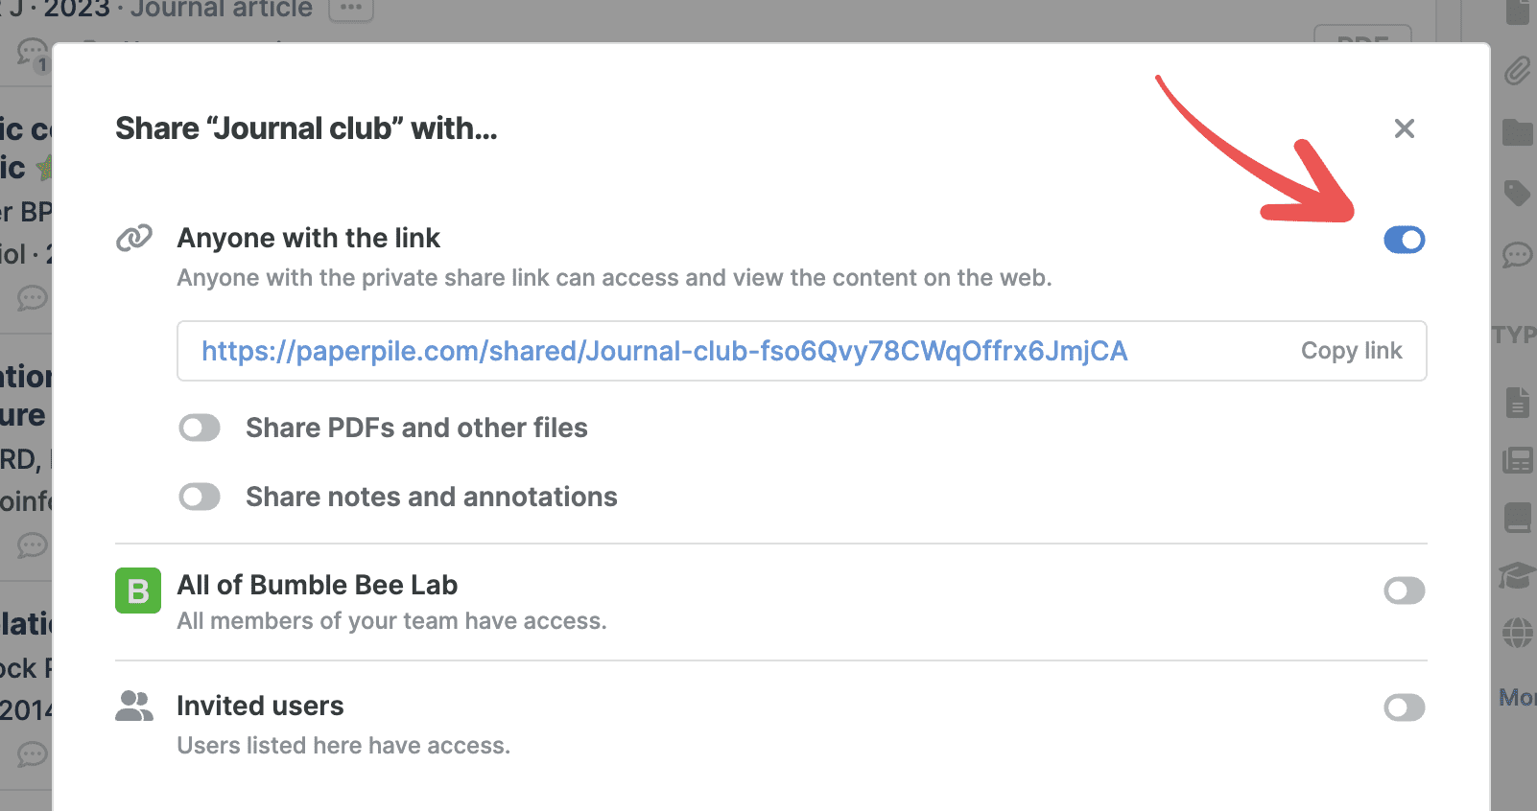Click the Invited users people icon
The width and height of the screenshot is (1537, 811).
134,707
